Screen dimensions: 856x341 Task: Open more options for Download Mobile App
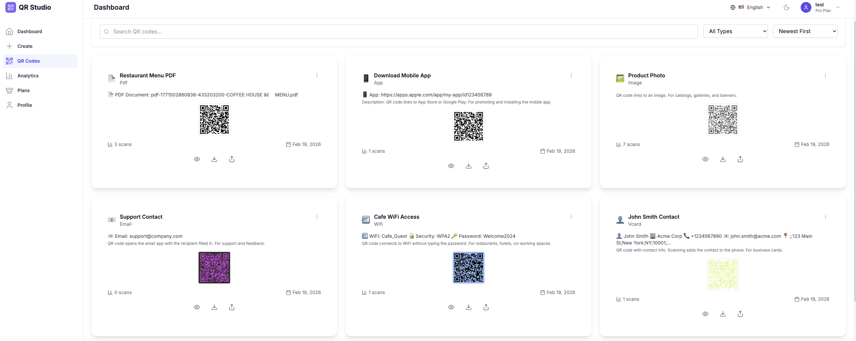coord(571,75)
